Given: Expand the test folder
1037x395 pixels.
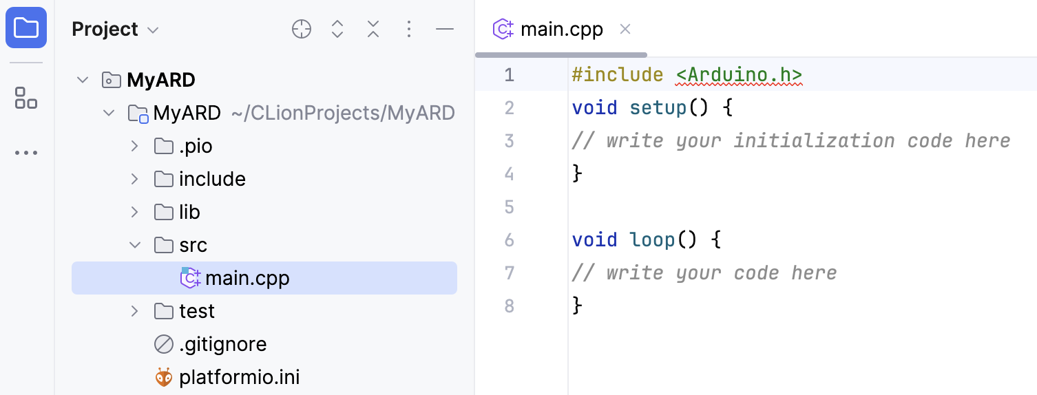Looking at the screenshot, I should coord(134,311).
